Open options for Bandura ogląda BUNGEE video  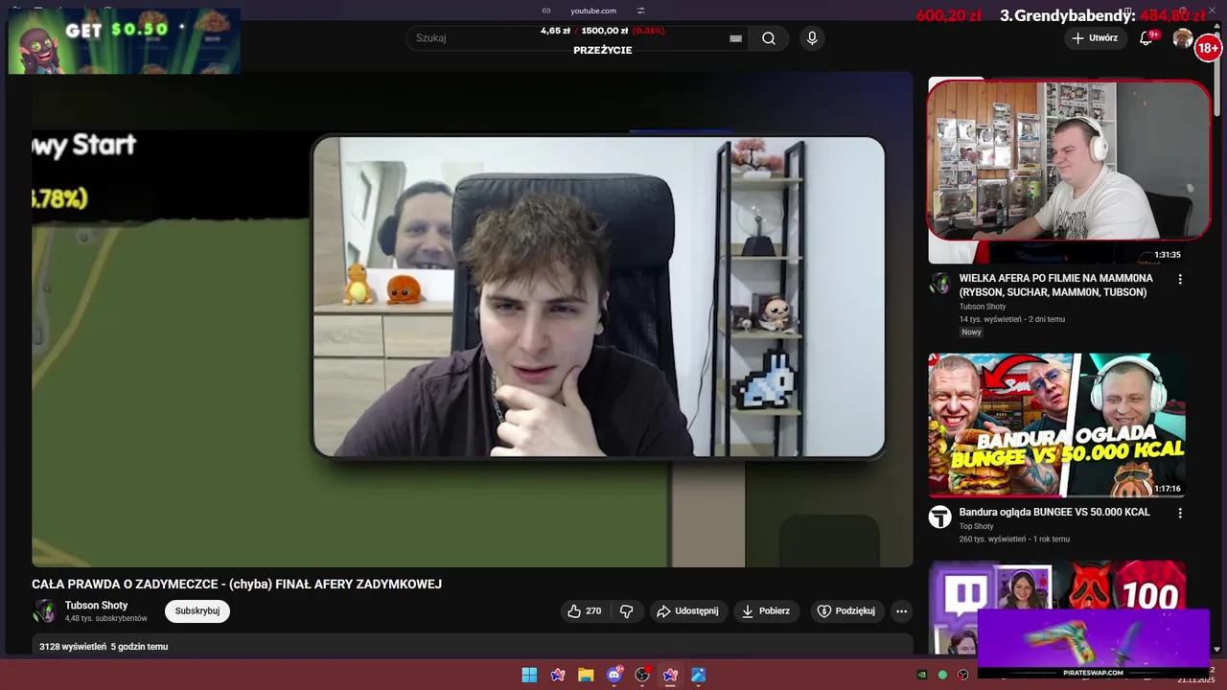(x=1180, y=514)
